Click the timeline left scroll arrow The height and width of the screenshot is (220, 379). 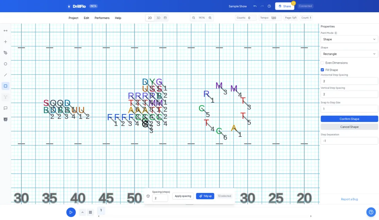[x=98, y=216]
